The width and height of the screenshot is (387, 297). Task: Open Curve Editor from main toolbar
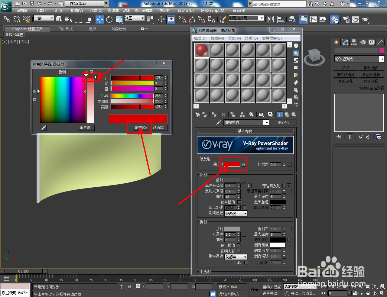313,19
